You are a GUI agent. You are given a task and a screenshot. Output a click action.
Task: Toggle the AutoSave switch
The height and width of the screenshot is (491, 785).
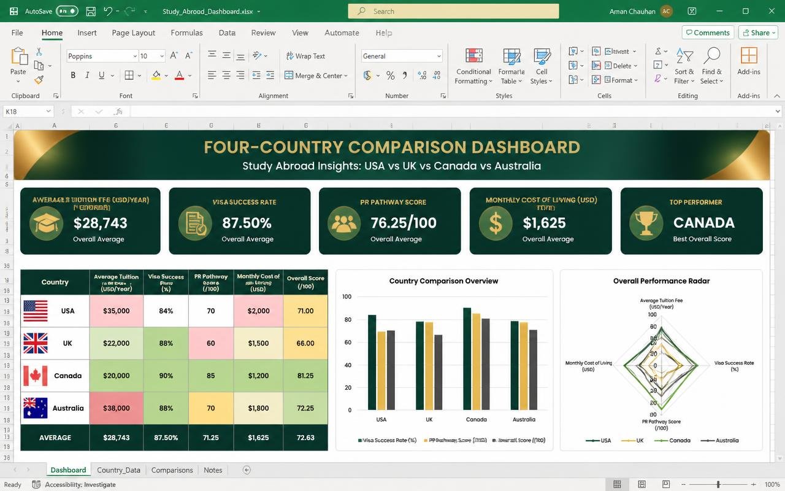(67, 11)
